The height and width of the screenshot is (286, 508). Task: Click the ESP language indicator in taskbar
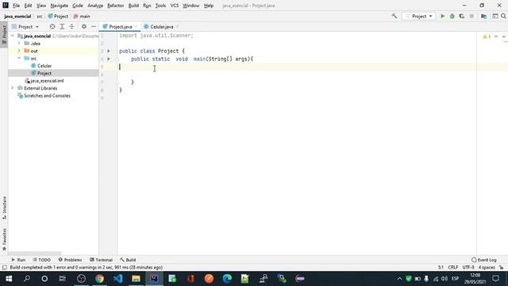pyautogui.click(x=455, y=279)
